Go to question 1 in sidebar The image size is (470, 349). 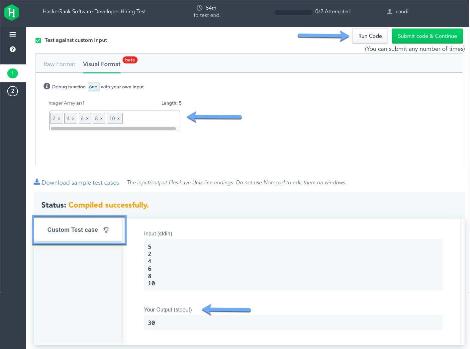point(13,73)
